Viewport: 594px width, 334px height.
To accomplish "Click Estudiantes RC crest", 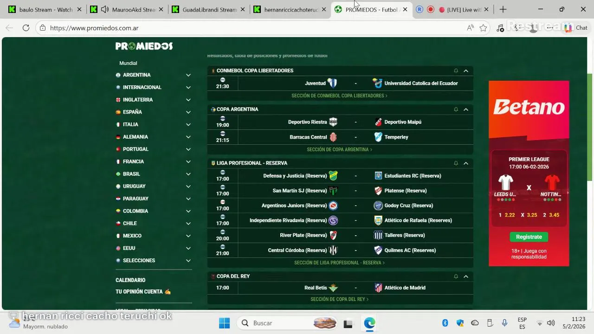I will coord(378,176).
